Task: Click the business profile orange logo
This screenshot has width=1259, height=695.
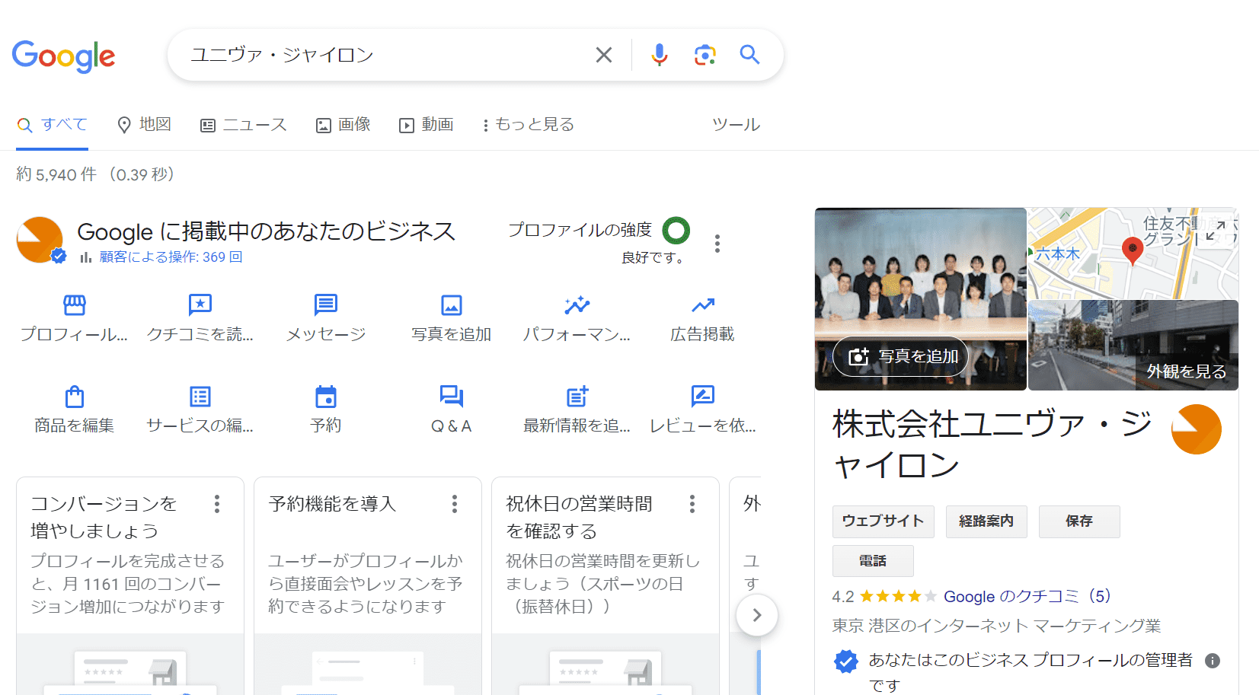Action: (x=40, y=240)
